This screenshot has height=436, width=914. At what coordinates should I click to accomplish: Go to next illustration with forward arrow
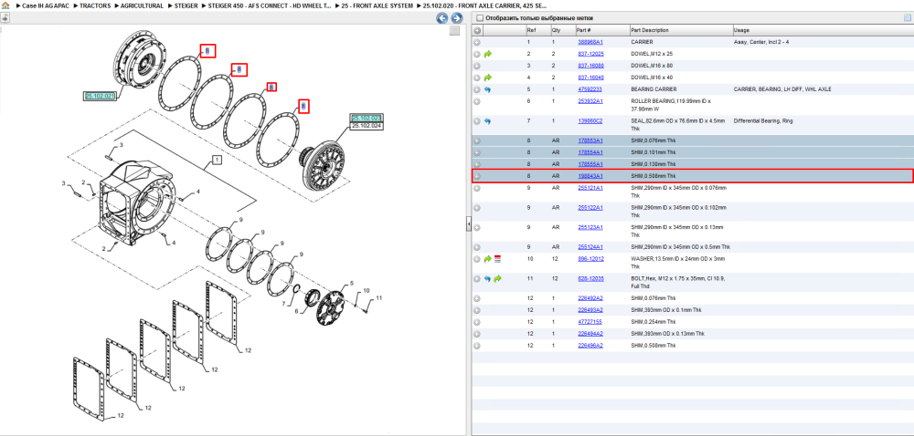coord(456,18)
